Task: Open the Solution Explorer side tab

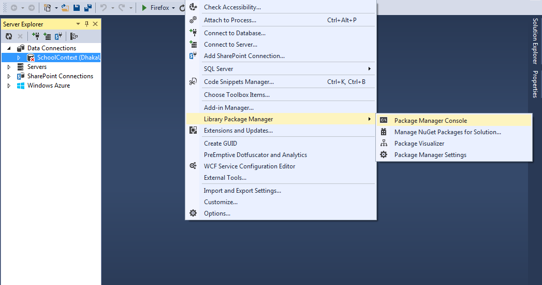Action: click(535, 41)
